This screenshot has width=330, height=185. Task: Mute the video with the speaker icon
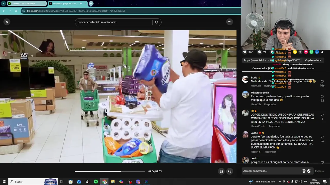coord(229,171)
